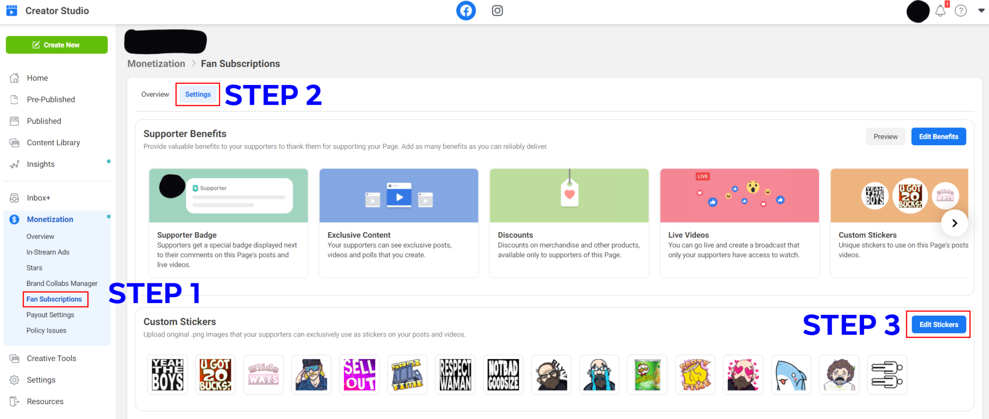Open Published in the sidebar
This screenshot has width=989, height=419.
[44, 121]
